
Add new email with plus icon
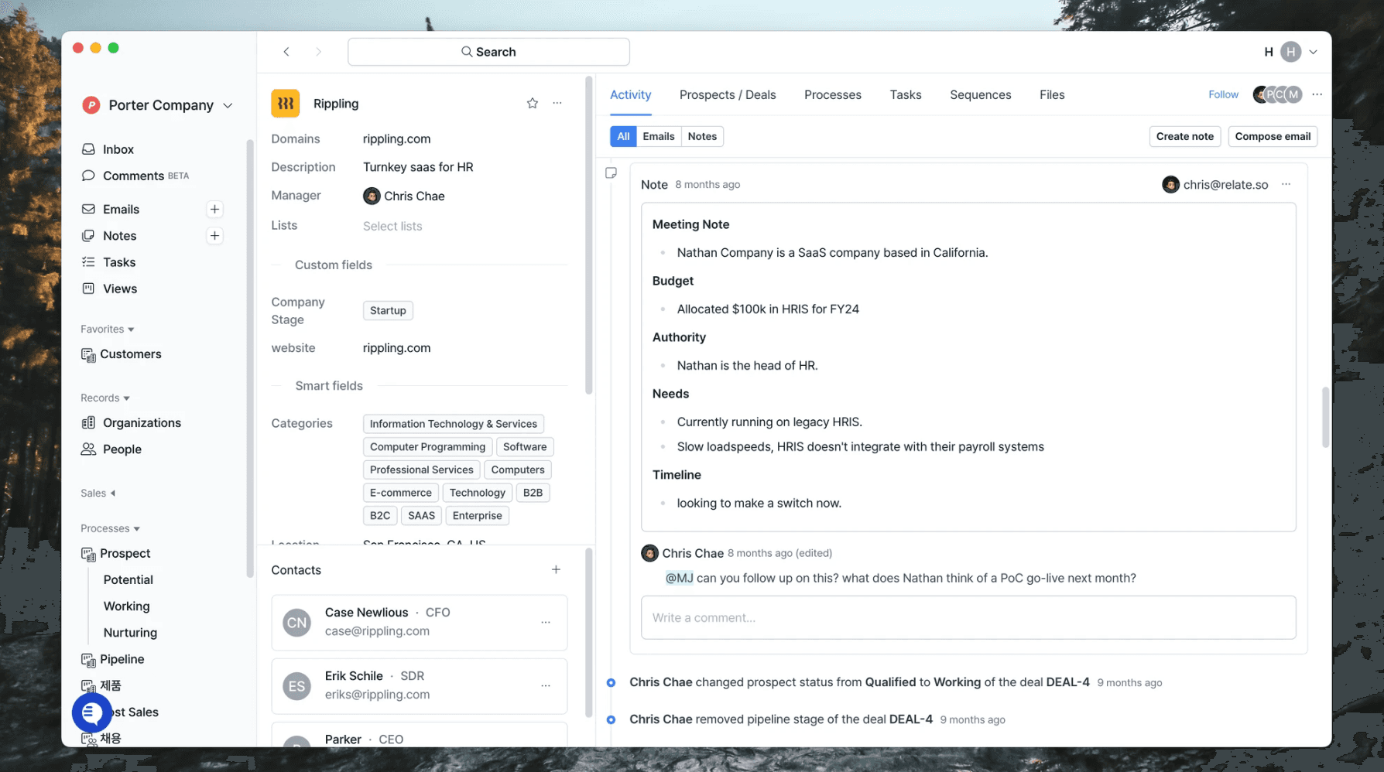pyautogui.click(x=214, y=209)
